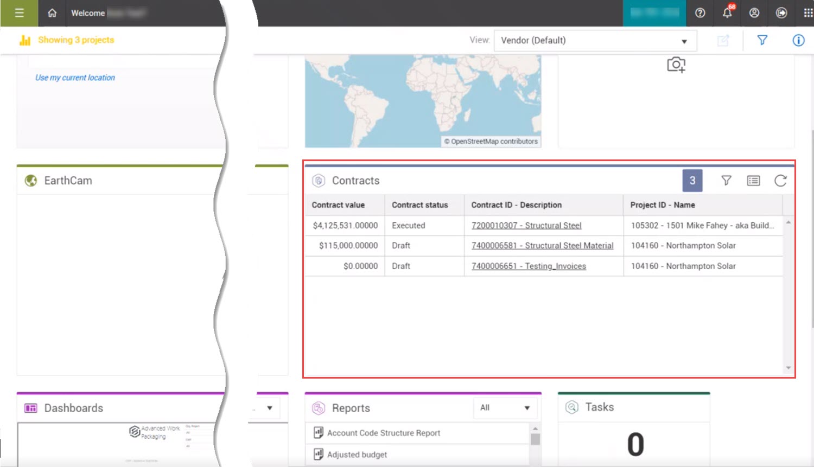
Task: Click the sign out arrow icon
Action: (x=781, y=13)
